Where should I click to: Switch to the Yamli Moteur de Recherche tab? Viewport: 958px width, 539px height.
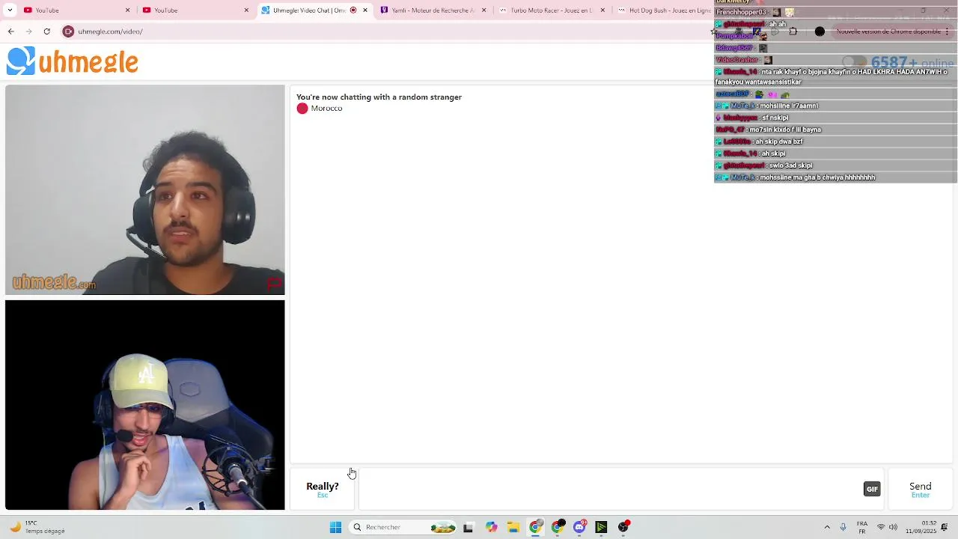433,10
